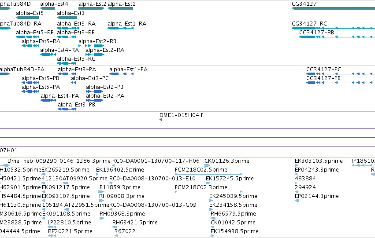
Task: Select protein alpha-Est3-PB
Action: 67,109
